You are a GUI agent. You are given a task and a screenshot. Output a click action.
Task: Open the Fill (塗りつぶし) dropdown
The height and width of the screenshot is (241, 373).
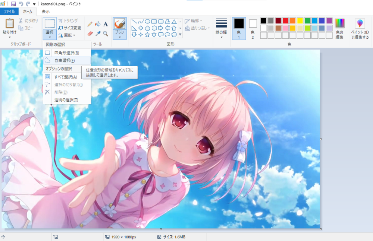197,28
